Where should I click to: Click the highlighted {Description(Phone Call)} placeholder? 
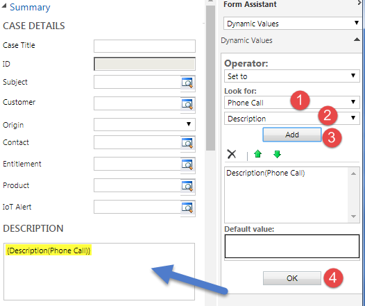click(x=49, y=250)
